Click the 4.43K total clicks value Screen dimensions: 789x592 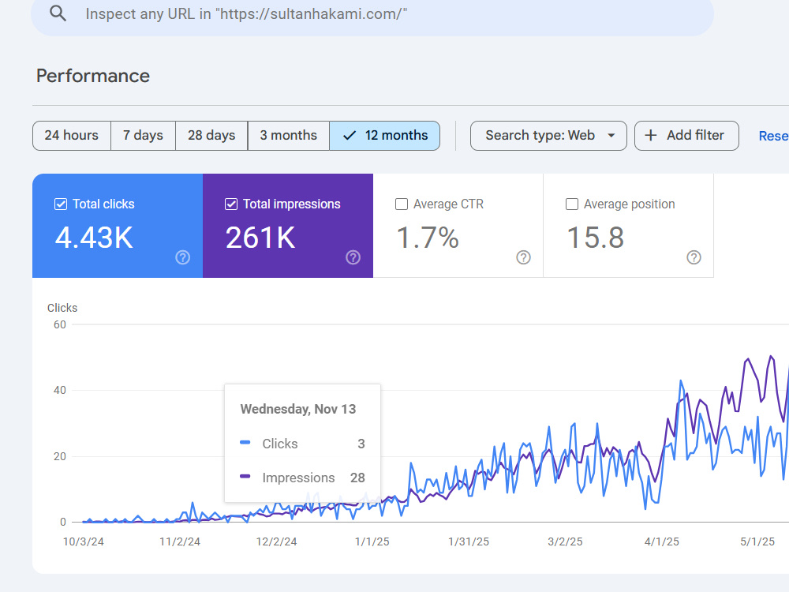click(94, 238)
